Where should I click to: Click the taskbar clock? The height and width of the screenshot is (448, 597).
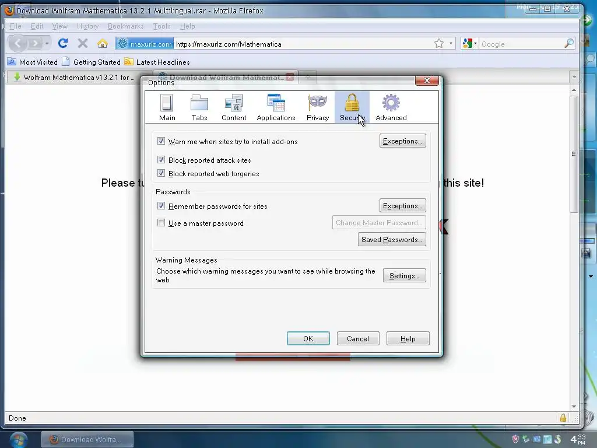click(x=578, y=439)
